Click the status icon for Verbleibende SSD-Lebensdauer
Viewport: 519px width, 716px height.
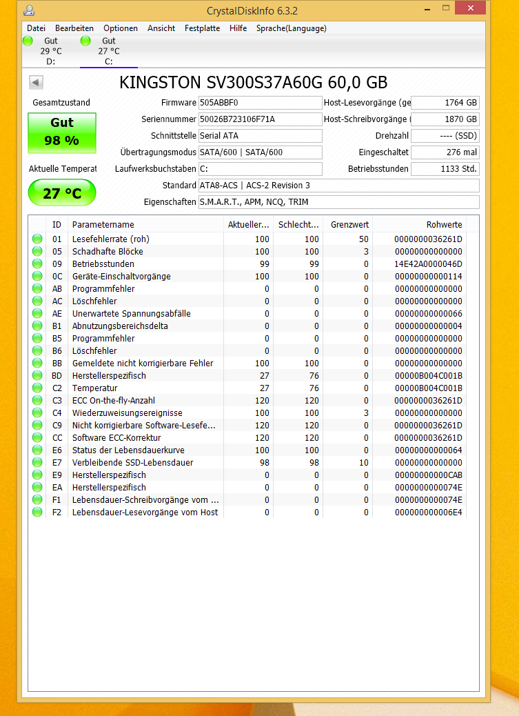click(37, 463)
